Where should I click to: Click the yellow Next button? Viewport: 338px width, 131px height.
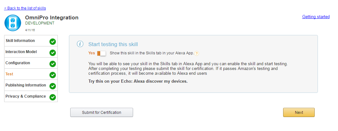299,113
